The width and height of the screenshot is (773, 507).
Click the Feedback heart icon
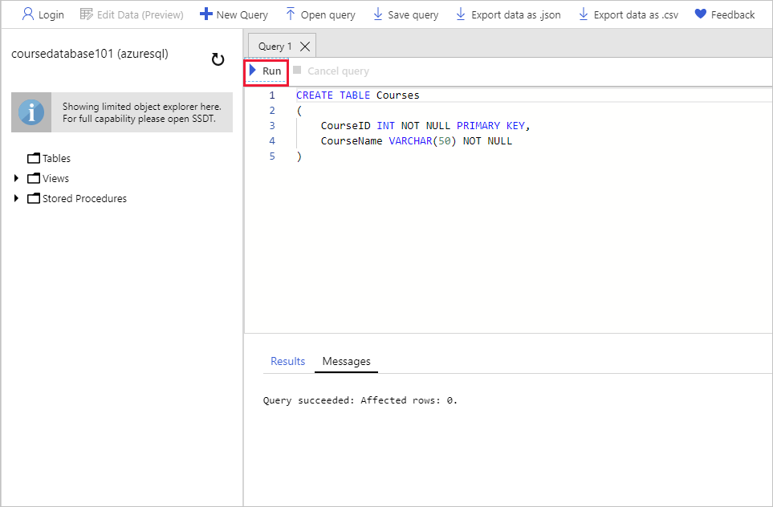[701, 14]
